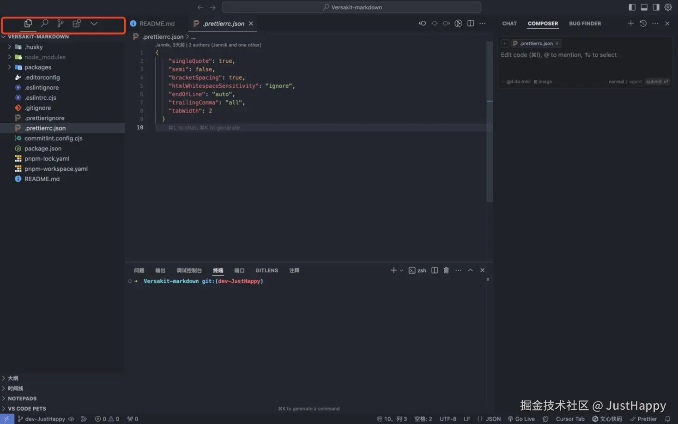This screenshot has height=424, width=678.
Task: Open the Source Control view icon
Action: (x=61, y=23)
